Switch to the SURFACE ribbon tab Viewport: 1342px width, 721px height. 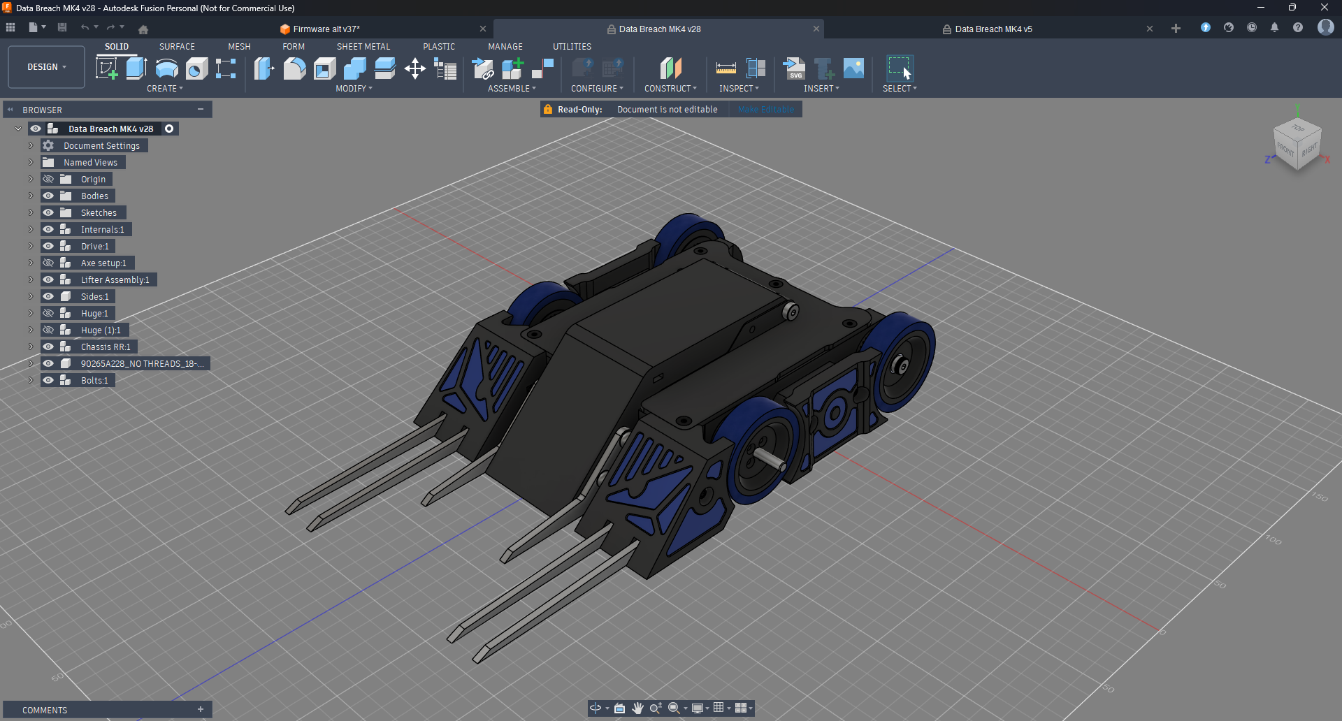pyautogui.click(x=177, y=47)
